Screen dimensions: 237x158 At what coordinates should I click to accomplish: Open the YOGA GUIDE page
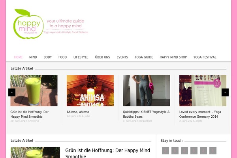144,57
